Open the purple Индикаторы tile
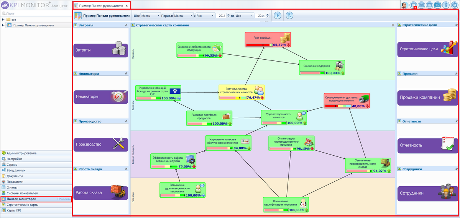 pyautogui.click(x=100, y=97)
